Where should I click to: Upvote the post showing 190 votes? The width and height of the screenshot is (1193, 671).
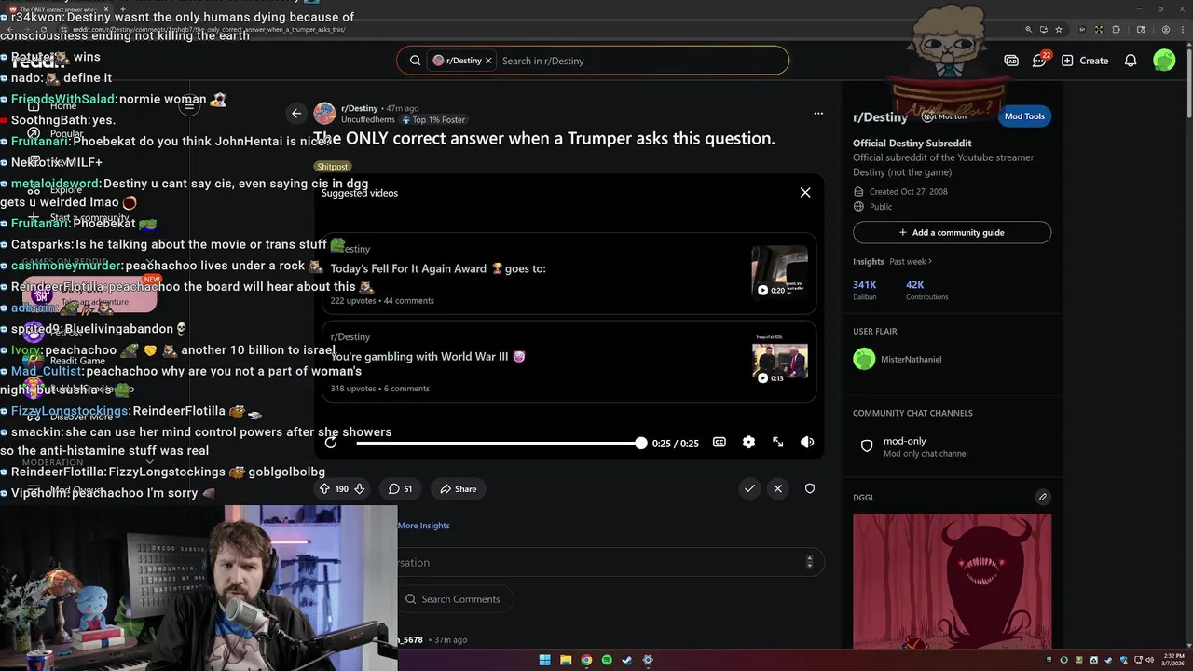tap(324, 488)
